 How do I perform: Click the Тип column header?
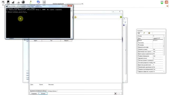[x=51, y=41]
